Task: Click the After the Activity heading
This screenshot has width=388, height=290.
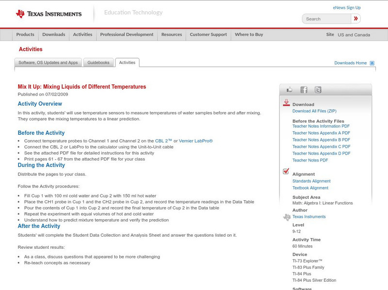Action: [39, 226]
